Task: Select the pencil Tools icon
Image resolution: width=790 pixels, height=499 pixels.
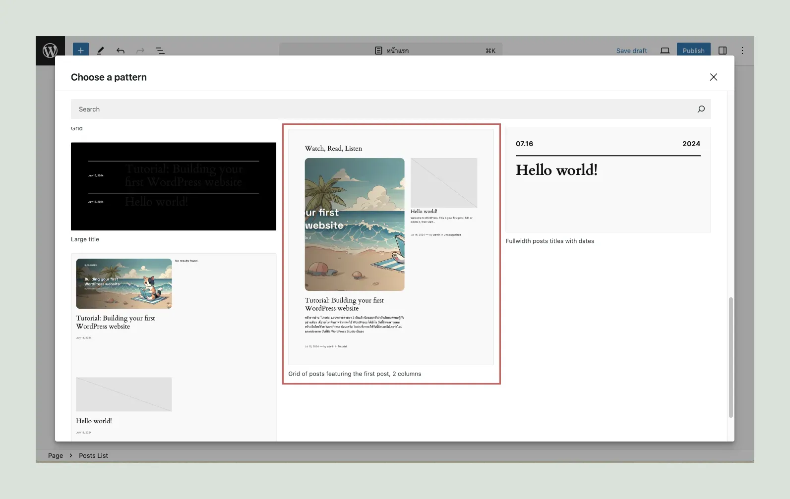Action: (x=101, y=51)
